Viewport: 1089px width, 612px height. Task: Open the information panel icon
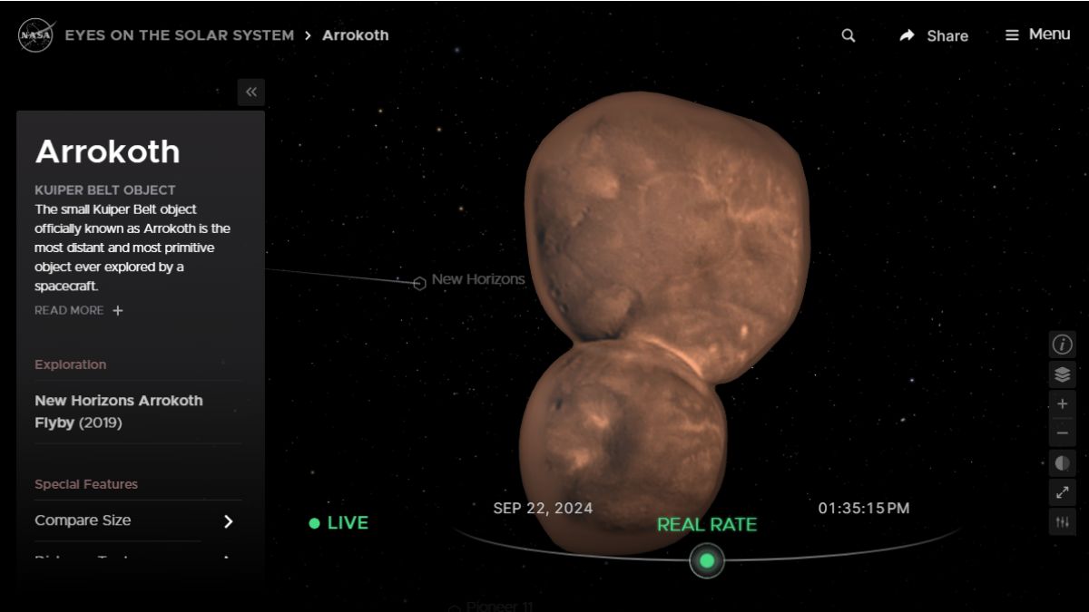click(x=1062, y=344)
